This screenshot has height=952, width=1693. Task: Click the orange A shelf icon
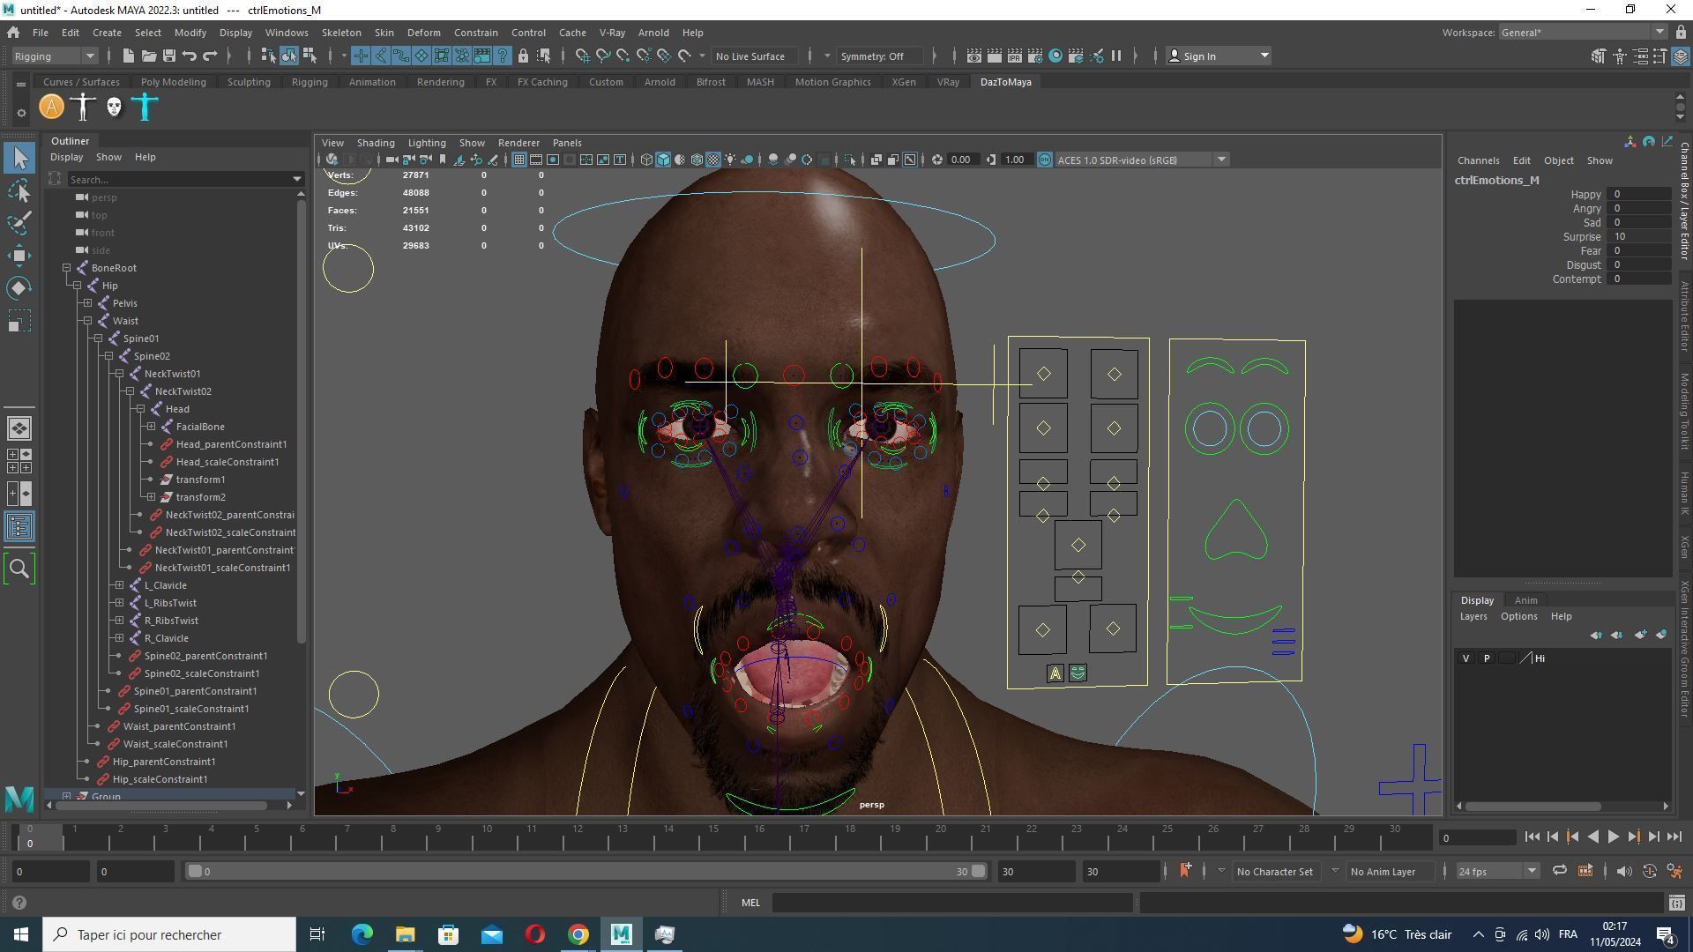coord(51,108)
